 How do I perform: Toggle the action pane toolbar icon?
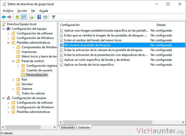tap(45, 17)
